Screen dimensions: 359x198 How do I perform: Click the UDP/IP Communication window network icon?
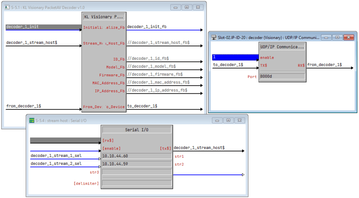tap(213, 37)
